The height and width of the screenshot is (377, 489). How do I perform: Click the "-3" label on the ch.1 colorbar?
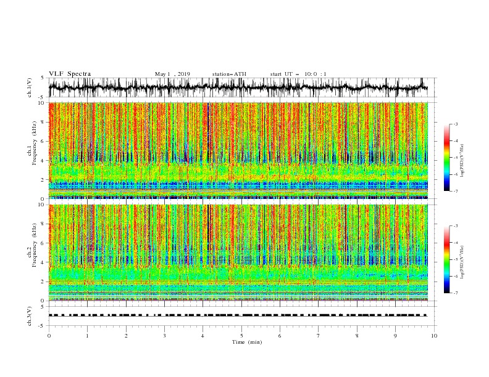pos(455,124)
